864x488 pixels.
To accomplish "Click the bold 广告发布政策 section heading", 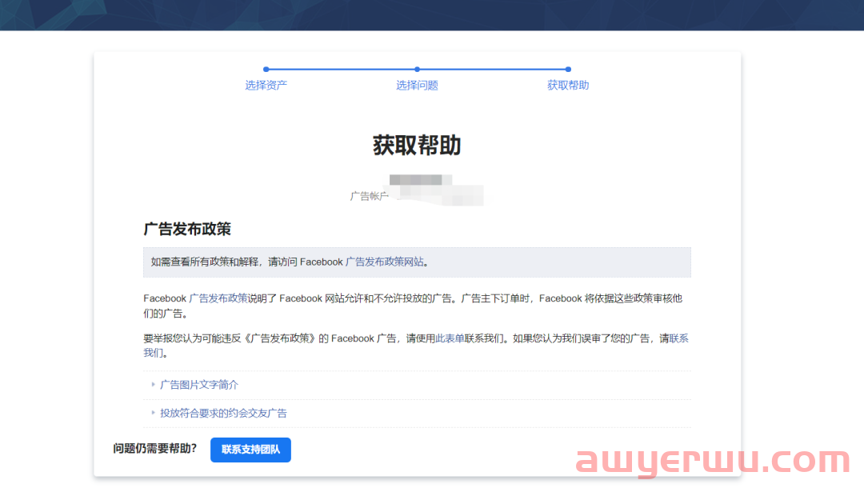I will pos(187,229).
